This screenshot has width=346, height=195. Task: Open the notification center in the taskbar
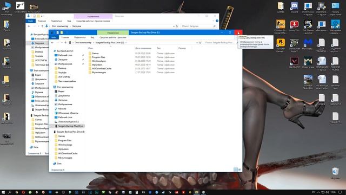[x=340, y=192]
